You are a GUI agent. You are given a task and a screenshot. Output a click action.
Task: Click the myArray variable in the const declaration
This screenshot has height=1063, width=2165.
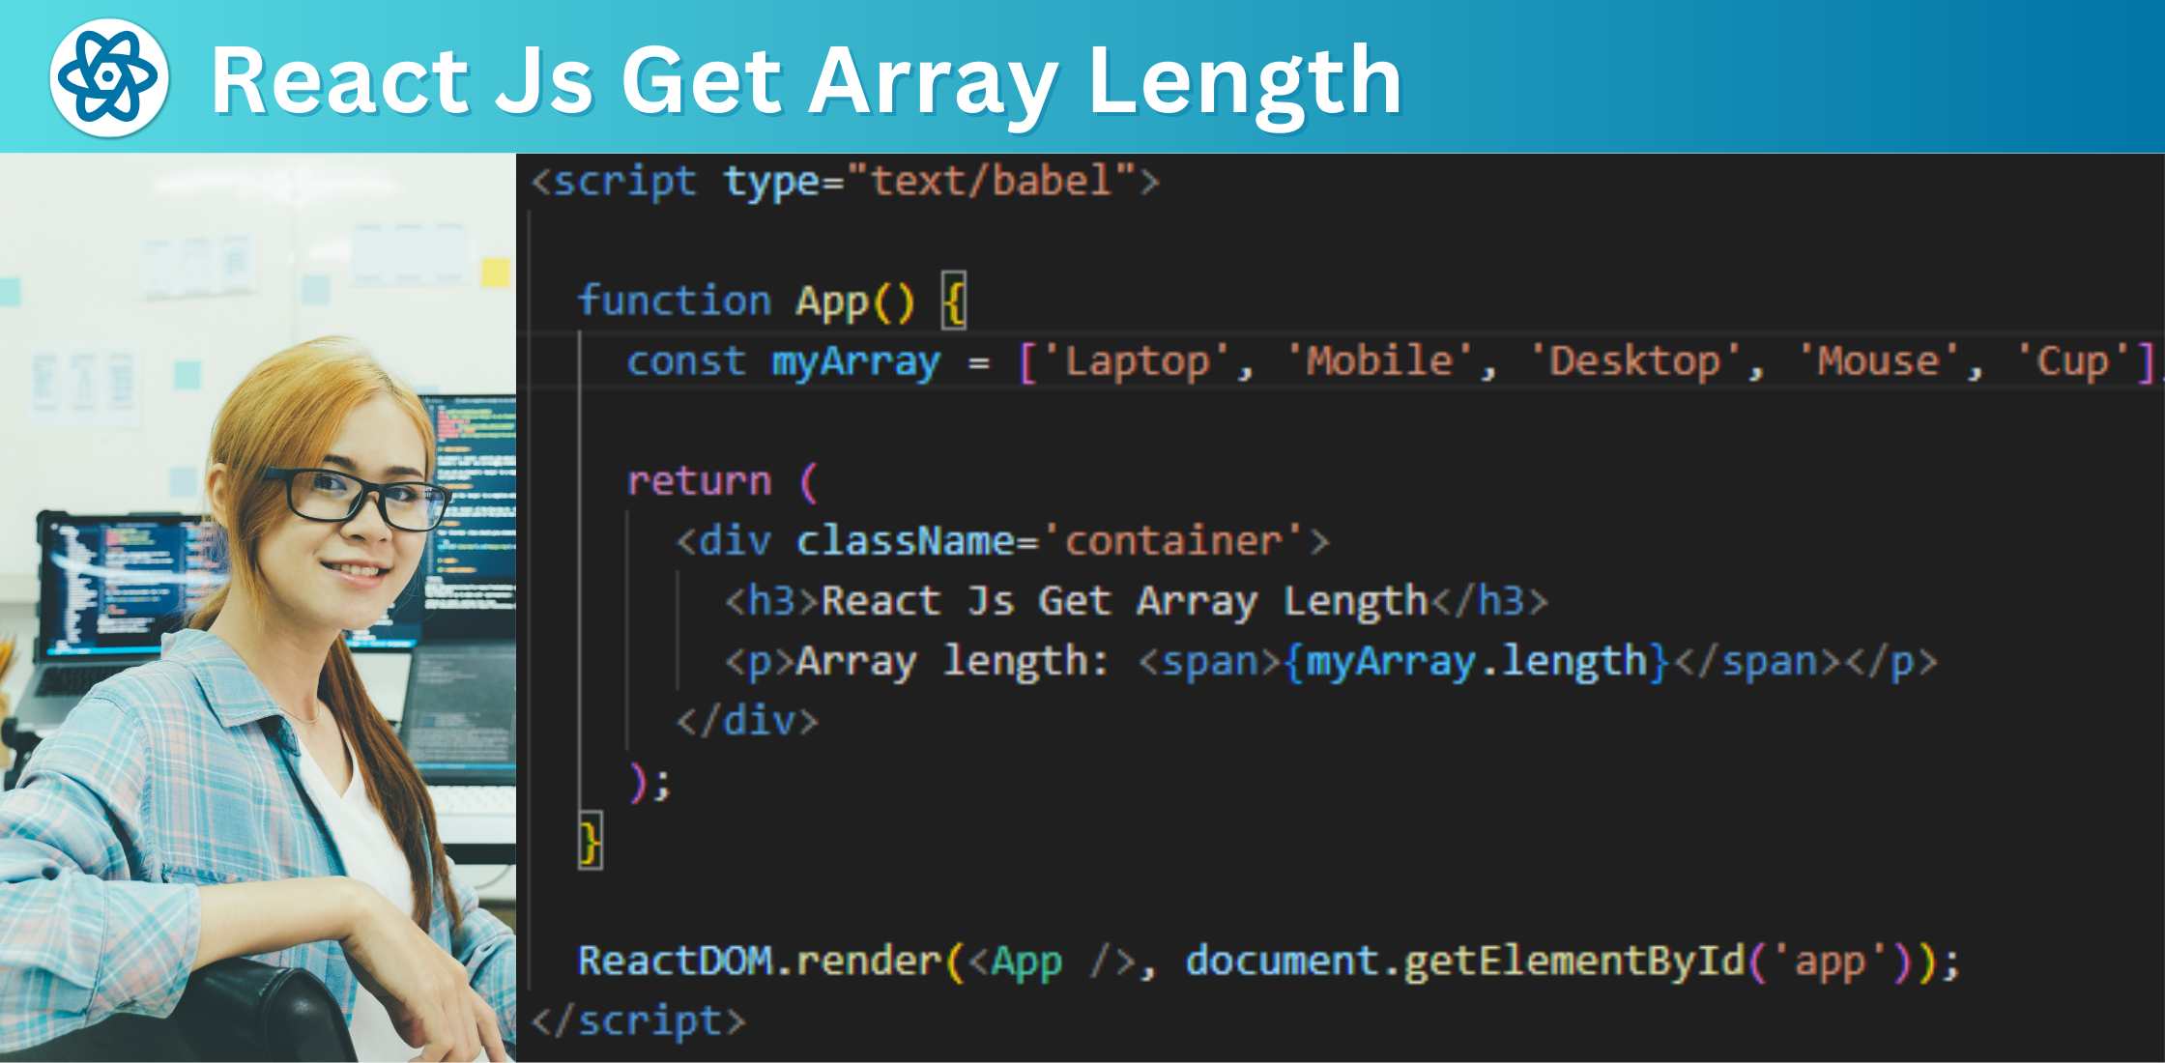click(x=855, y=362)
